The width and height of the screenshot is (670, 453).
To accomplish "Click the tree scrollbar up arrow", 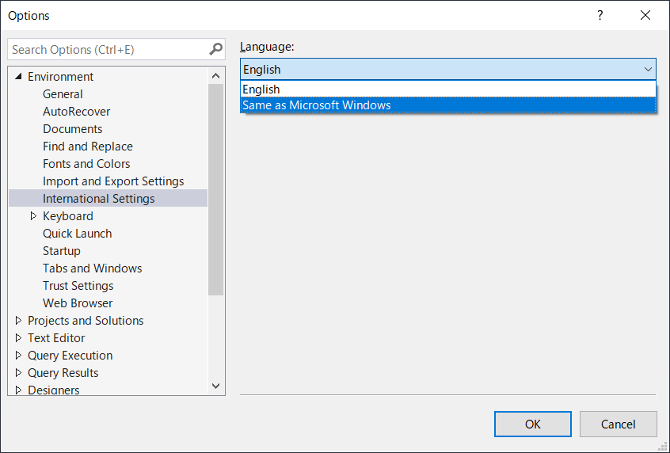I will tap(215, 76).
